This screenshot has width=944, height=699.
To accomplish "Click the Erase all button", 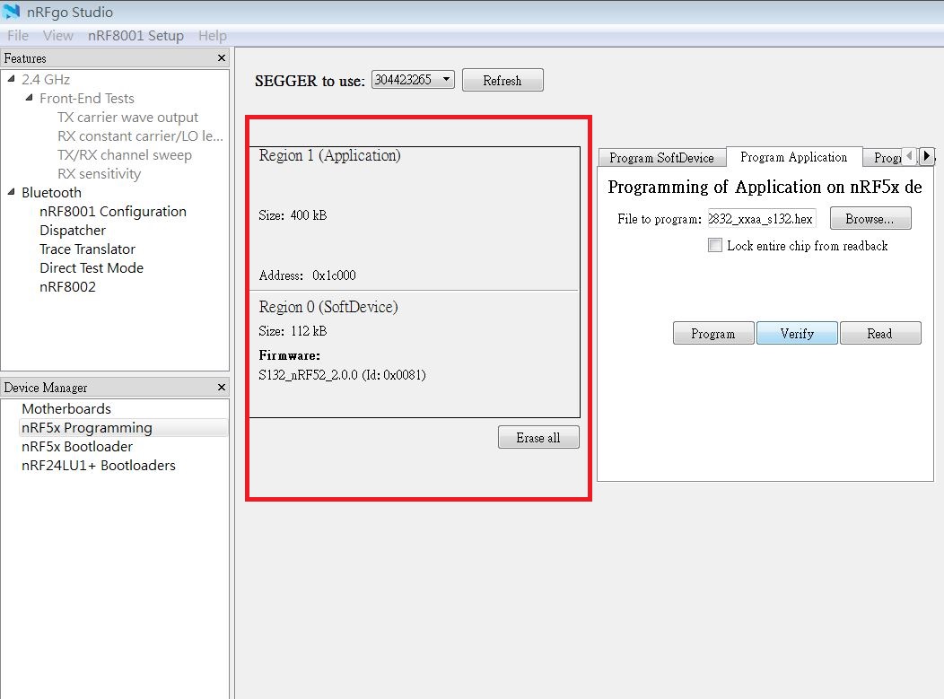I will (x=538, y=437).
